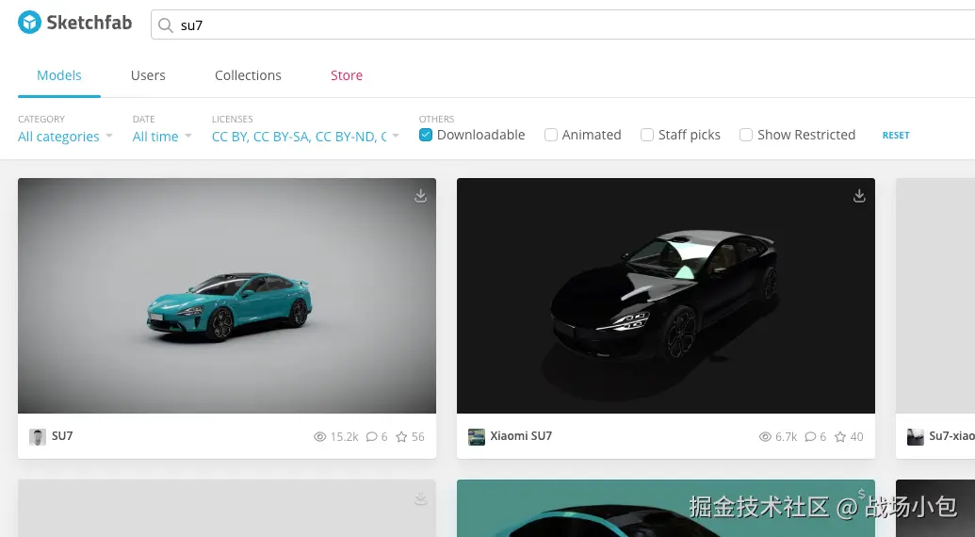Click the Su7-xiao author avatar
The width and height of the screenshot is (975, 537).
click(x=916, y=437)
